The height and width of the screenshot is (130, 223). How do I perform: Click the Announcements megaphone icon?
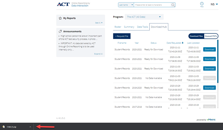tap(60, 31)
